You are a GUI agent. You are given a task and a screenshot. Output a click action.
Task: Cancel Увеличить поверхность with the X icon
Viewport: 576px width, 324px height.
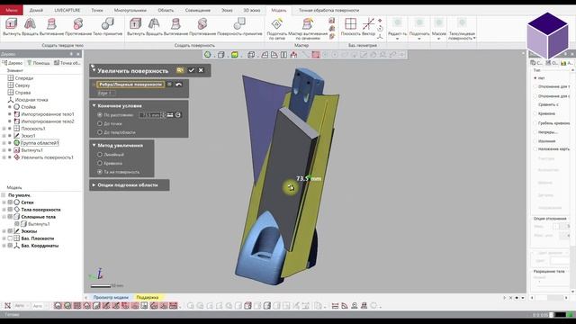pyautogui.click(x=201, y=70)
